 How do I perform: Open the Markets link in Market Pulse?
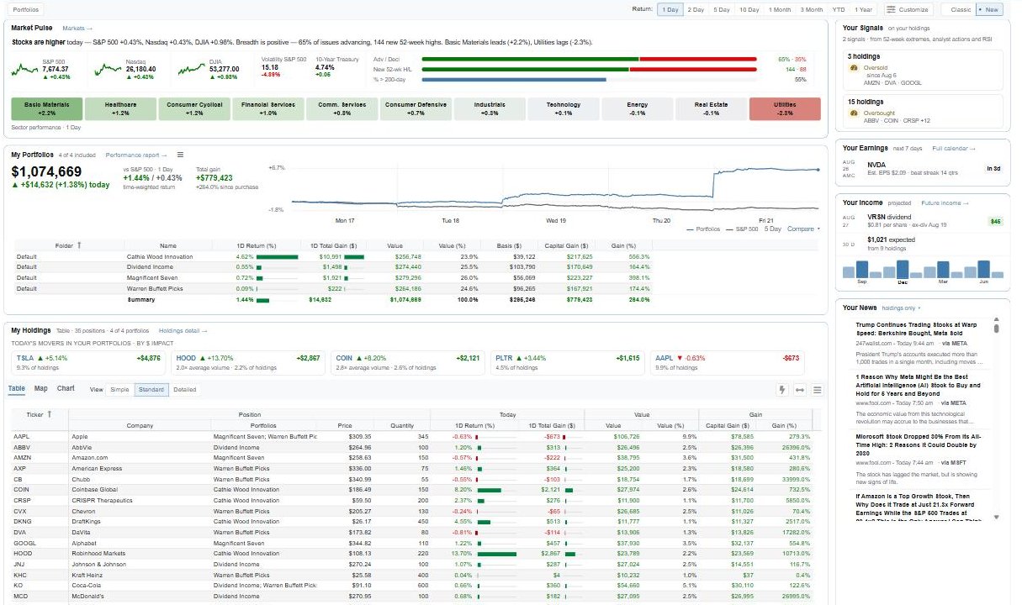(x=77, y=29)
